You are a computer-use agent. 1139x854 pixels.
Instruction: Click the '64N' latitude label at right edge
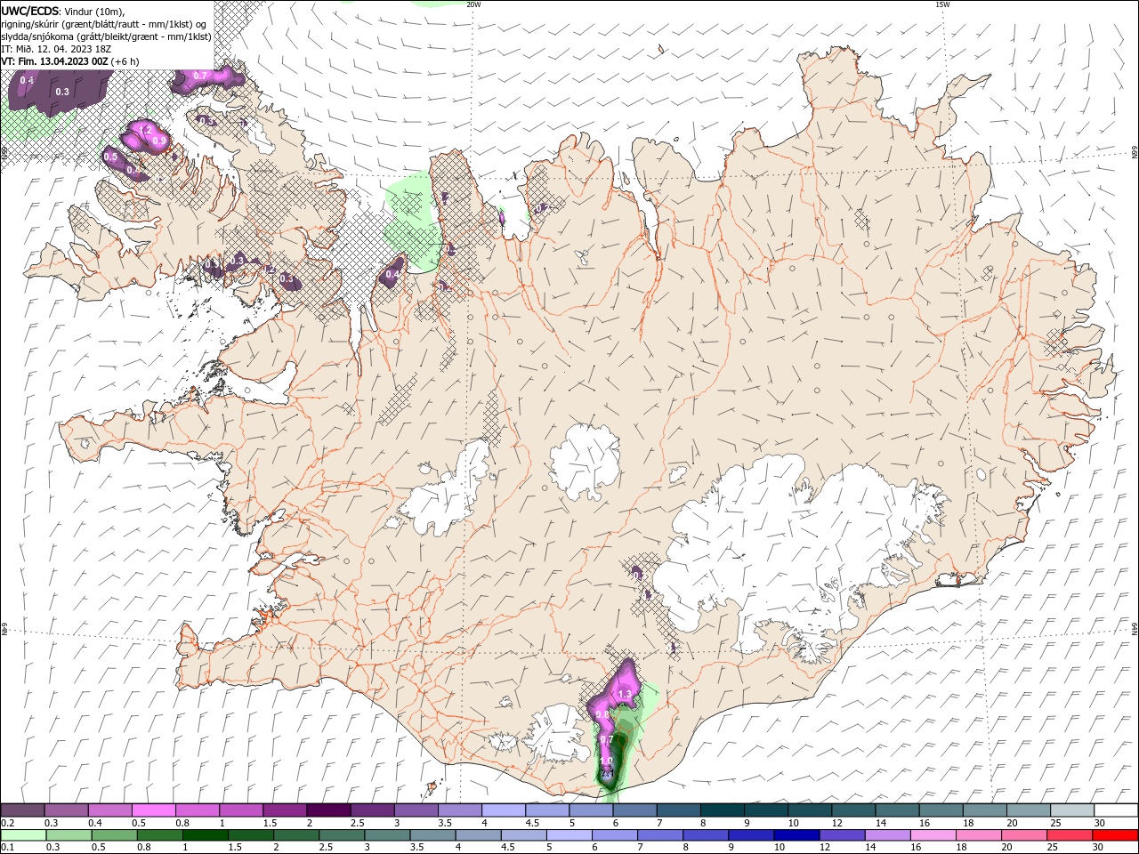tap(1135, 628)
